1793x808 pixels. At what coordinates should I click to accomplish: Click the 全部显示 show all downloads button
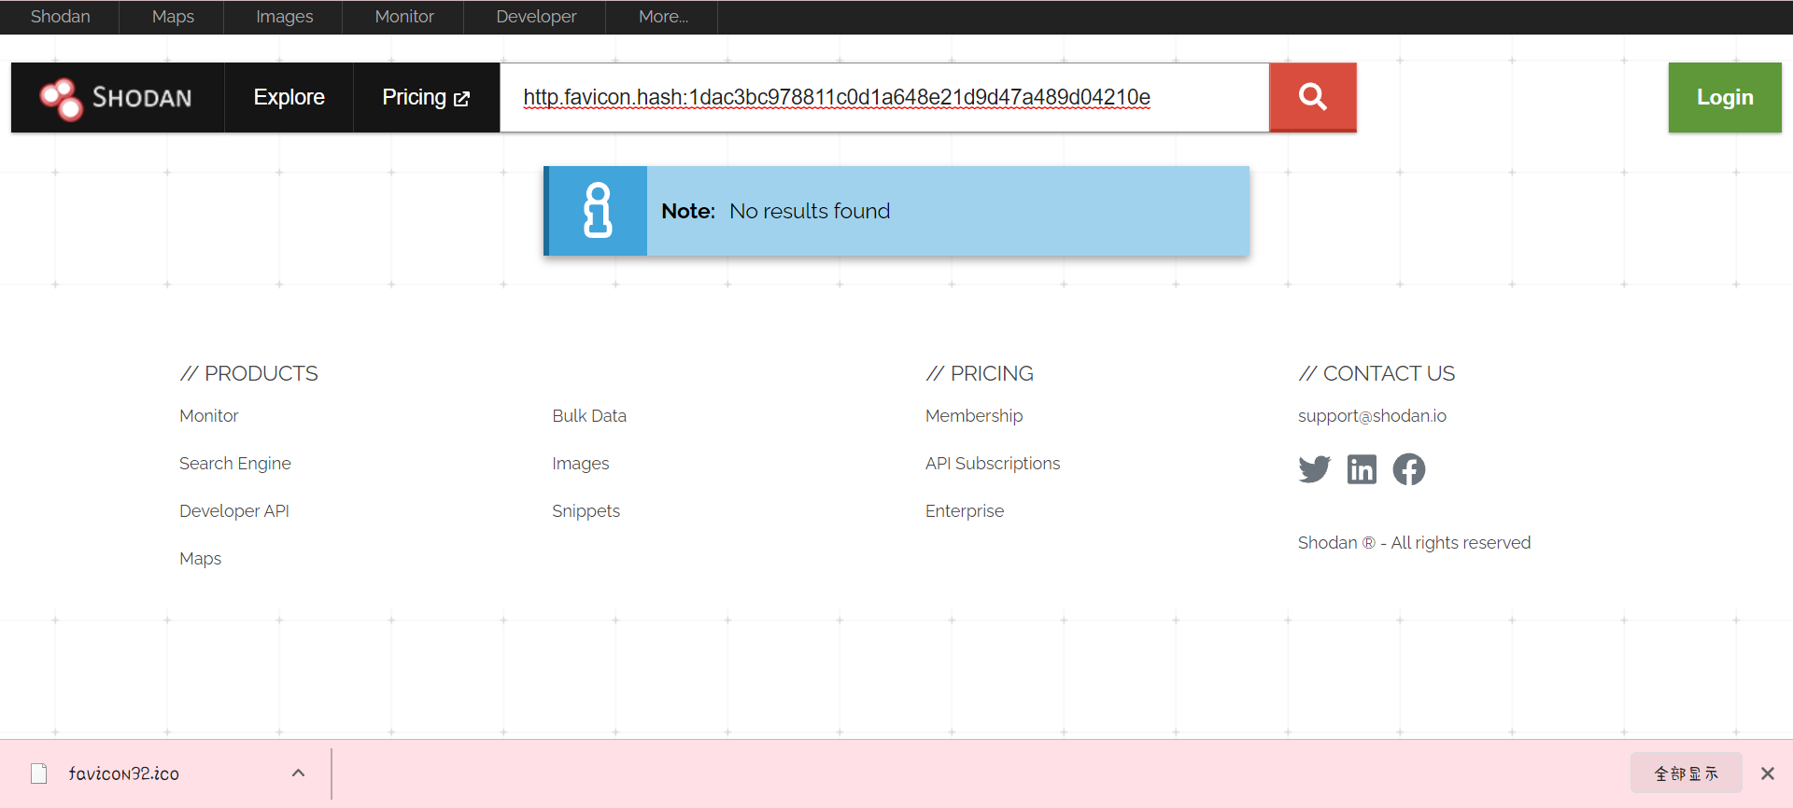point(1686,773)
